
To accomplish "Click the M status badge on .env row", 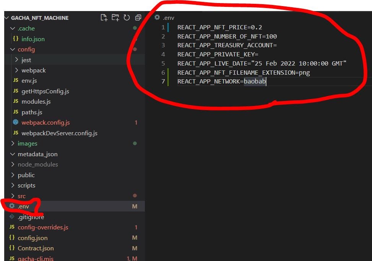I will (135, 207).
